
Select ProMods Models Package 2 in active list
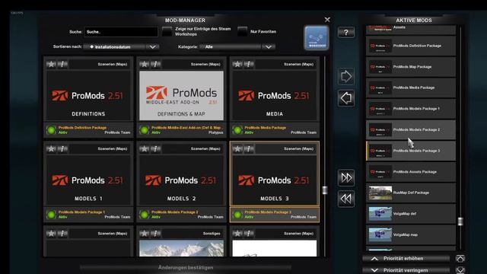[411, 129]
